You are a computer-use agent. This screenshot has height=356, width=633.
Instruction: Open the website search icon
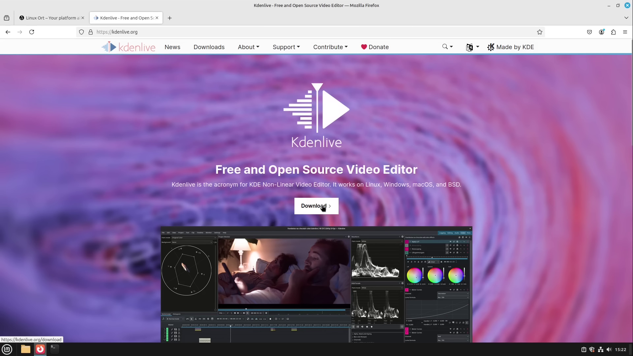(x=445, y=47)
